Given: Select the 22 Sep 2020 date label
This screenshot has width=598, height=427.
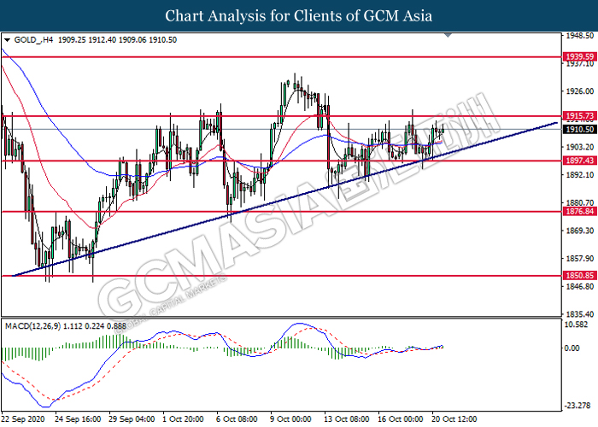Looking at the screenshot, I should pos(25,420).
